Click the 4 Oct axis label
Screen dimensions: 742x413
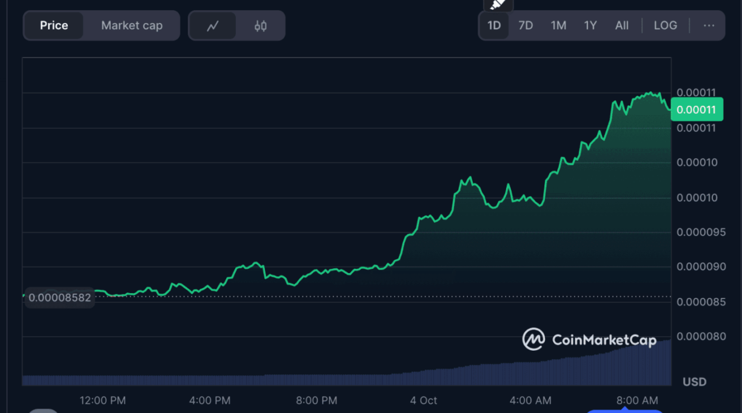point(423,400)
